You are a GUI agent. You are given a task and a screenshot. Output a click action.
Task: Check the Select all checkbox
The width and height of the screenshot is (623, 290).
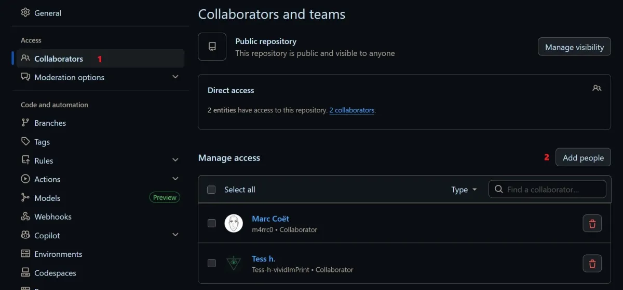(x=211, y=190)
